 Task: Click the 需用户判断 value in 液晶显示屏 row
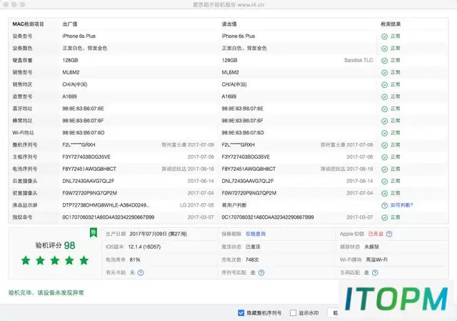coord(234,205)
